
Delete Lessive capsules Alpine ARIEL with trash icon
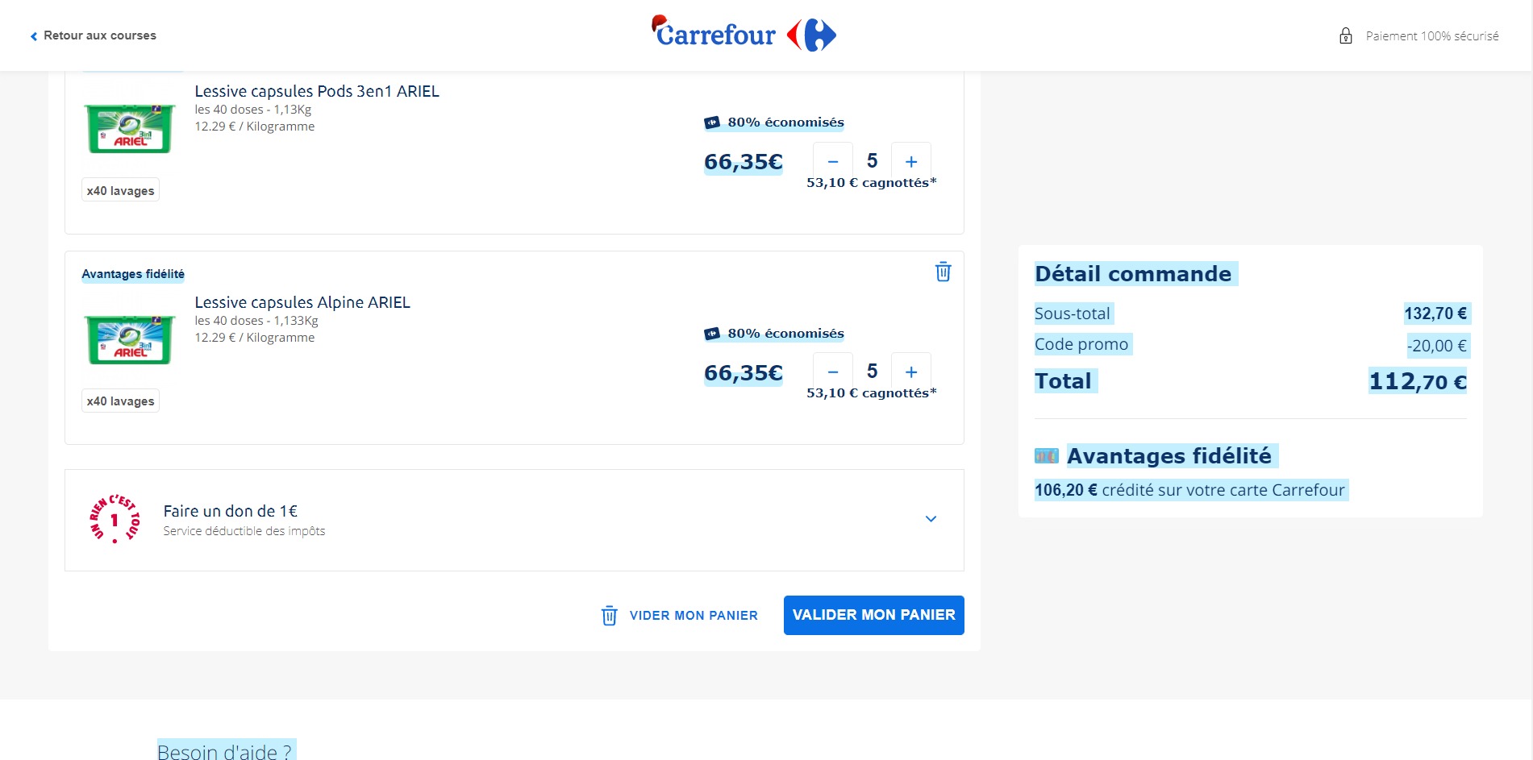click(943, 272)
